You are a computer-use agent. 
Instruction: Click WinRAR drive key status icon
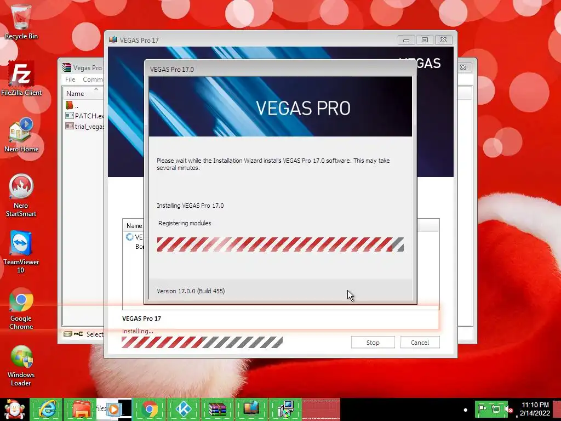click(73, 334)
